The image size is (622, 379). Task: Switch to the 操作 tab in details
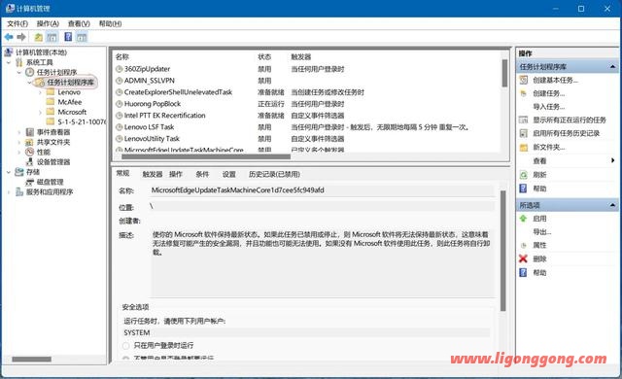coord(176,174)
